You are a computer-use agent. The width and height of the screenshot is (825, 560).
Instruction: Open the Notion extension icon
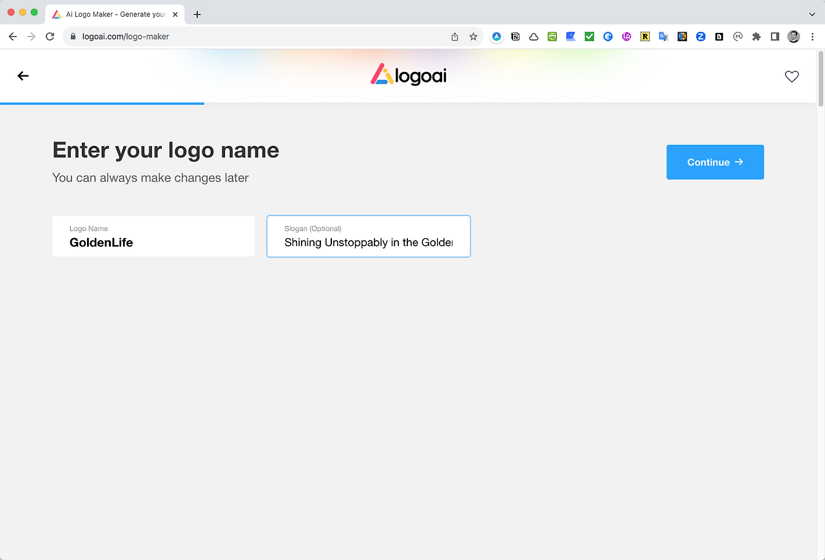[x=515, y=37]
